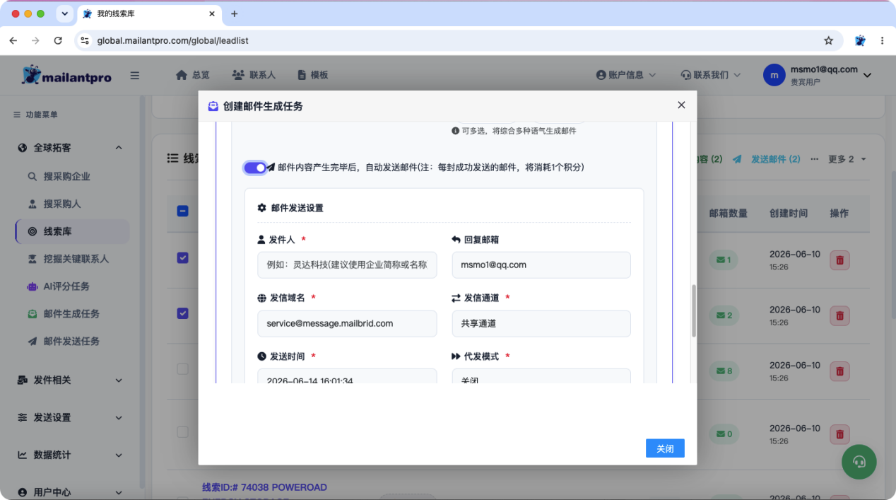This screenshot has width=896, height=500.
Task: Toggle the hamburger sidebar collapse icon
Action: click(135, 76)
